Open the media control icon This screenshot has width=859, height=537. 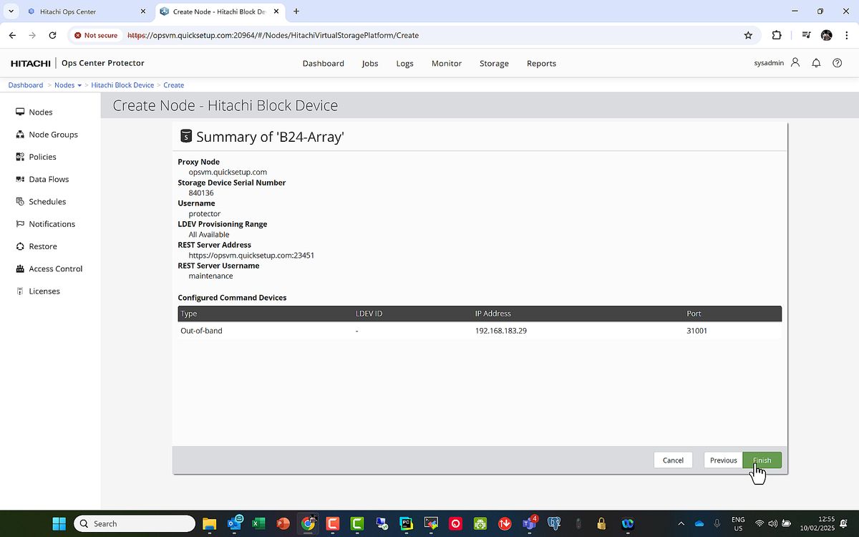(x=806, y=35)
